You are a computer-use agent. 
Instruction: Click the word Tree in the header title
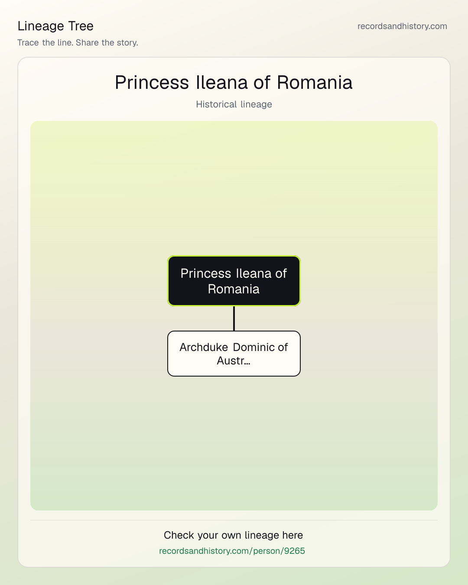[81, 26]
